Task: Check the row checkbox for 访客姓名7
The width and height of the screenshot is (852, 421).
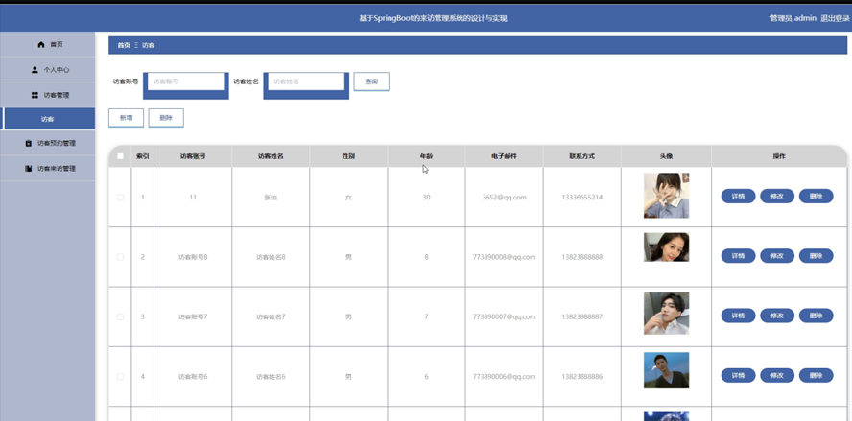Action: click(x=120, y=316)
